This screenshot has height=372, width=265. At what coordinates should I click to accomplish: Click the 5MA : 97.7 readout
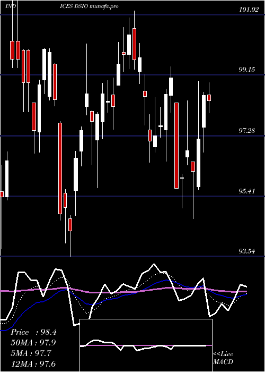[x=31, y=353]
